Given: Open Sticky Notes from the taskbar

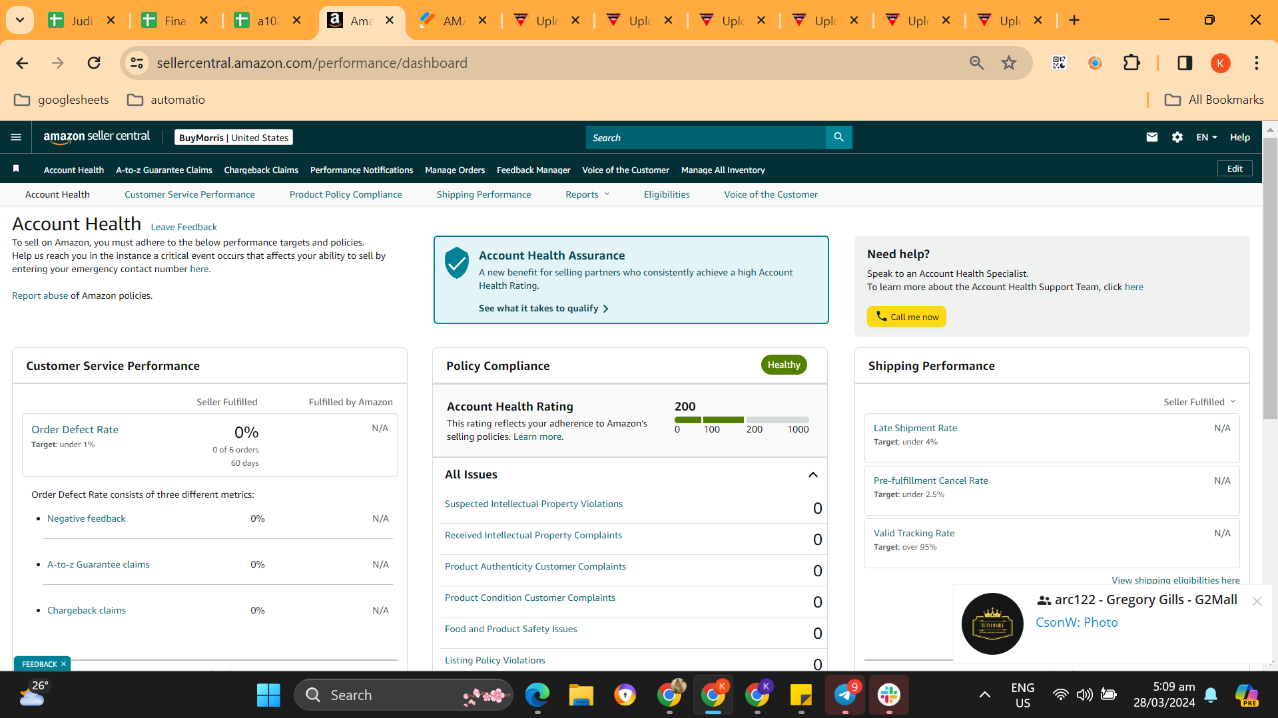Looking at the screenshot, I should 801,695.
